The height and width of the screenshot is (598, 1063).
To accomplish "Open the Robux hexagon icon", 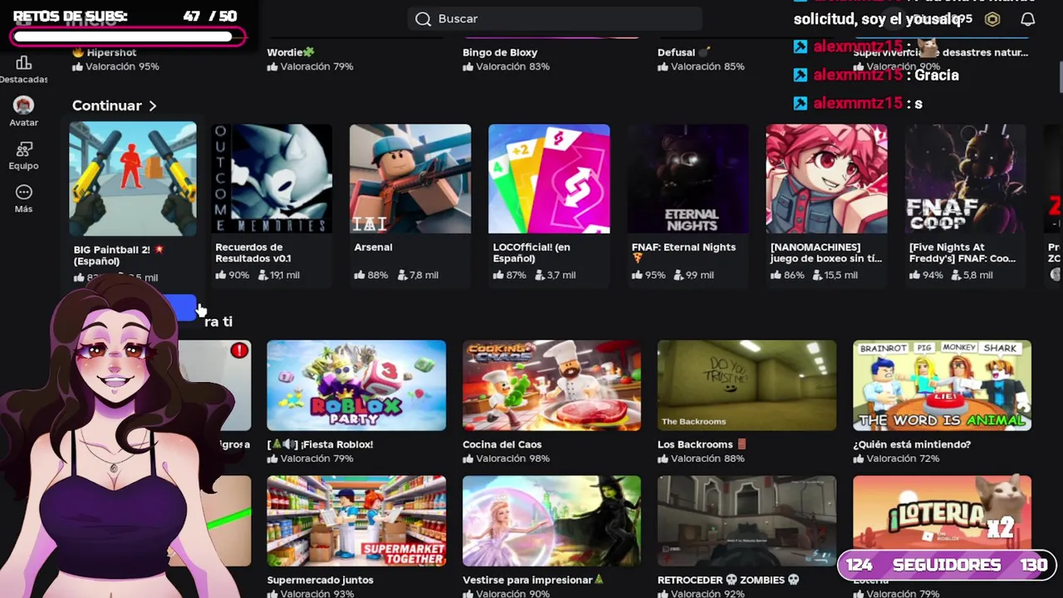I will pos(992,18).
